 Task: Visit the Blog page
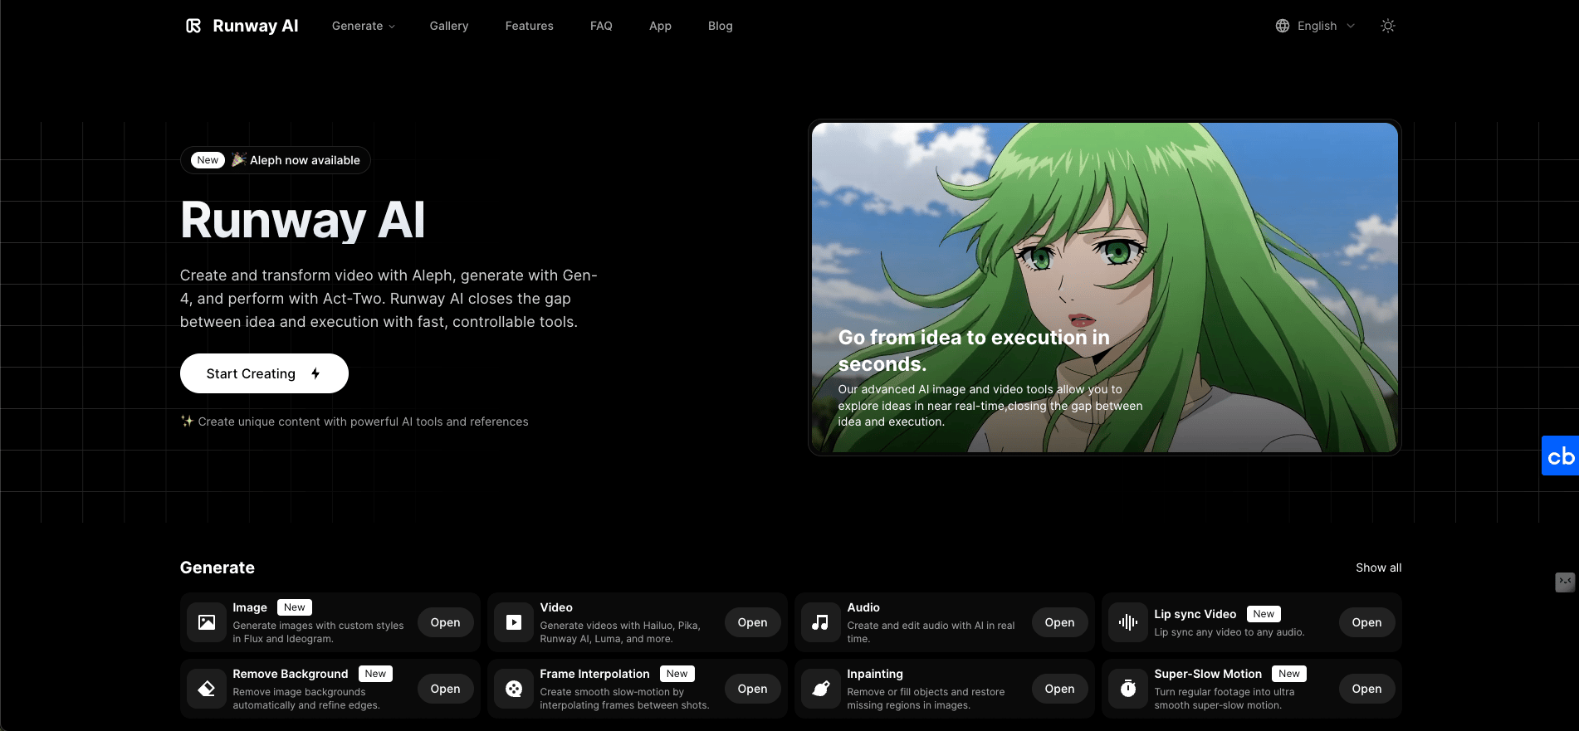click(721, 26)
